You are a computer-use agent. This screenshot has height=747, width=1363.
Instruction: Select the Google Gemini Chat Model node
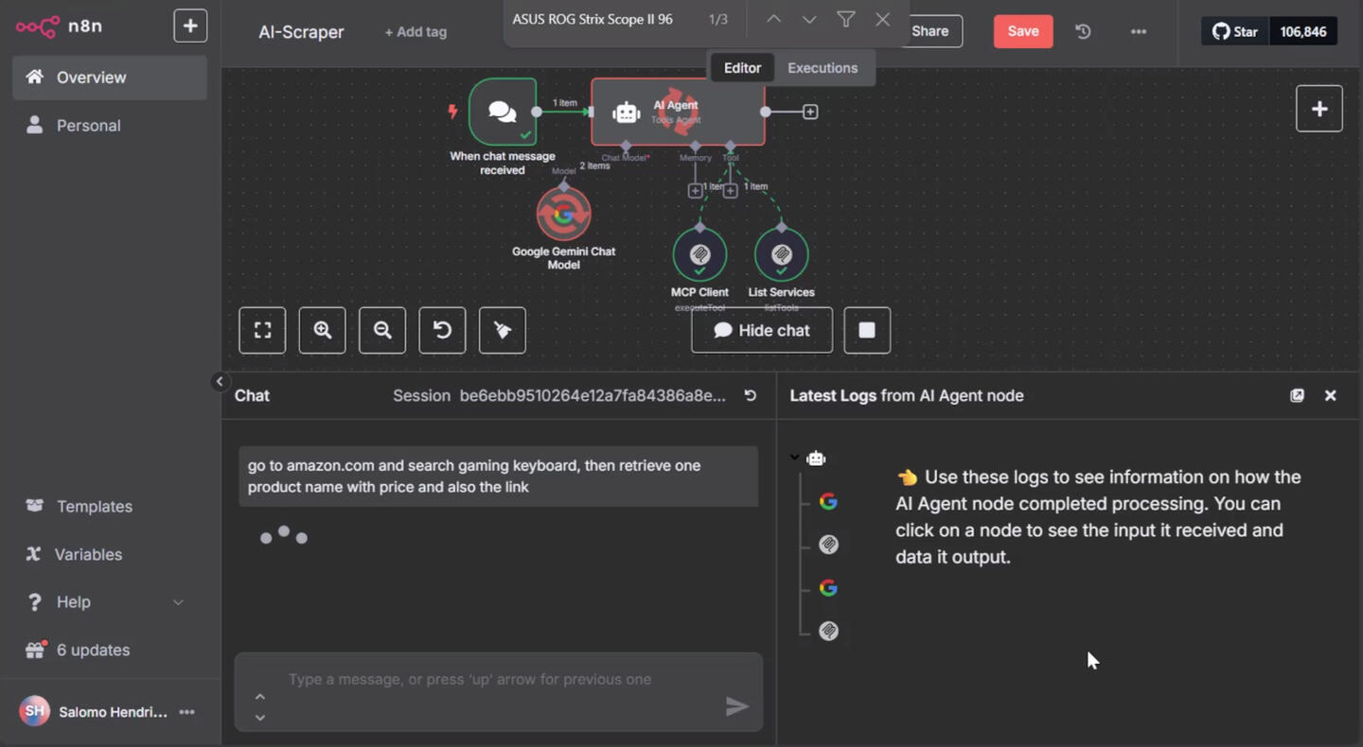point(563,214)
